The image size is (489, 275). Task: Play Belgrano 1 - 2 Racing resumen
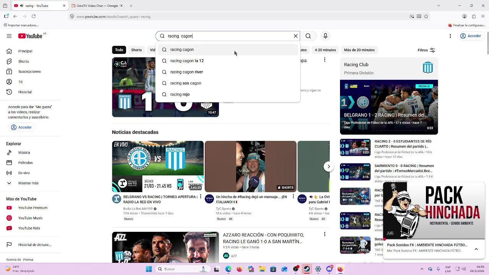(x=389, y=107)
